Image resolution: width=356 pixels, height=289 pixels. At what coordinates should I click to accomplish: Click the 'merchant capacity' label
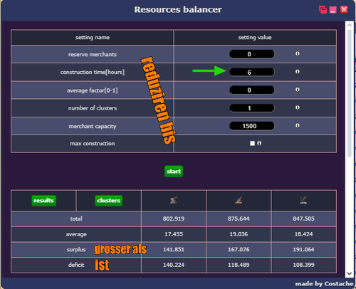93,126
